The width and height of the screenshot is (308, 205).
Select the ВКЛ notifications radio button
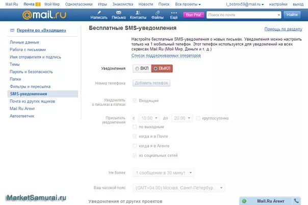click(x=137, y=68)
